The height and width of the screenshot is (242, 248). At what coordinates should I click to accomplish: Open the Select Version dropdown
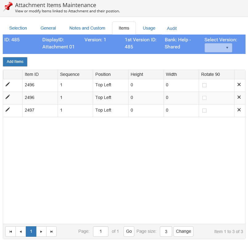pos(218,48)
